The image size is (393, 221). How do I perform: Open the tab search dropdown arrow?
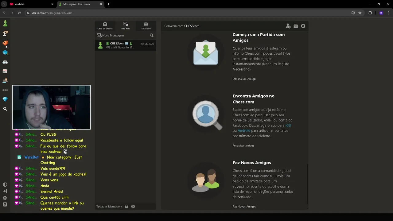[4, 4]
